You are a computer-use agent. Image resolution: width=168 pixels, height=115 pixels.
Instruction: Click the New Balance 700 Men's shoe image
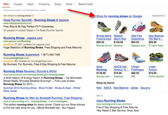pos(156,27)
